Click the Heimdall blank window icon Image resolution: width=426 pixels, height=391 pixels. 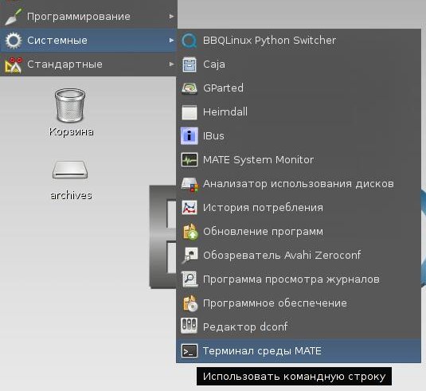pos(189,112)
